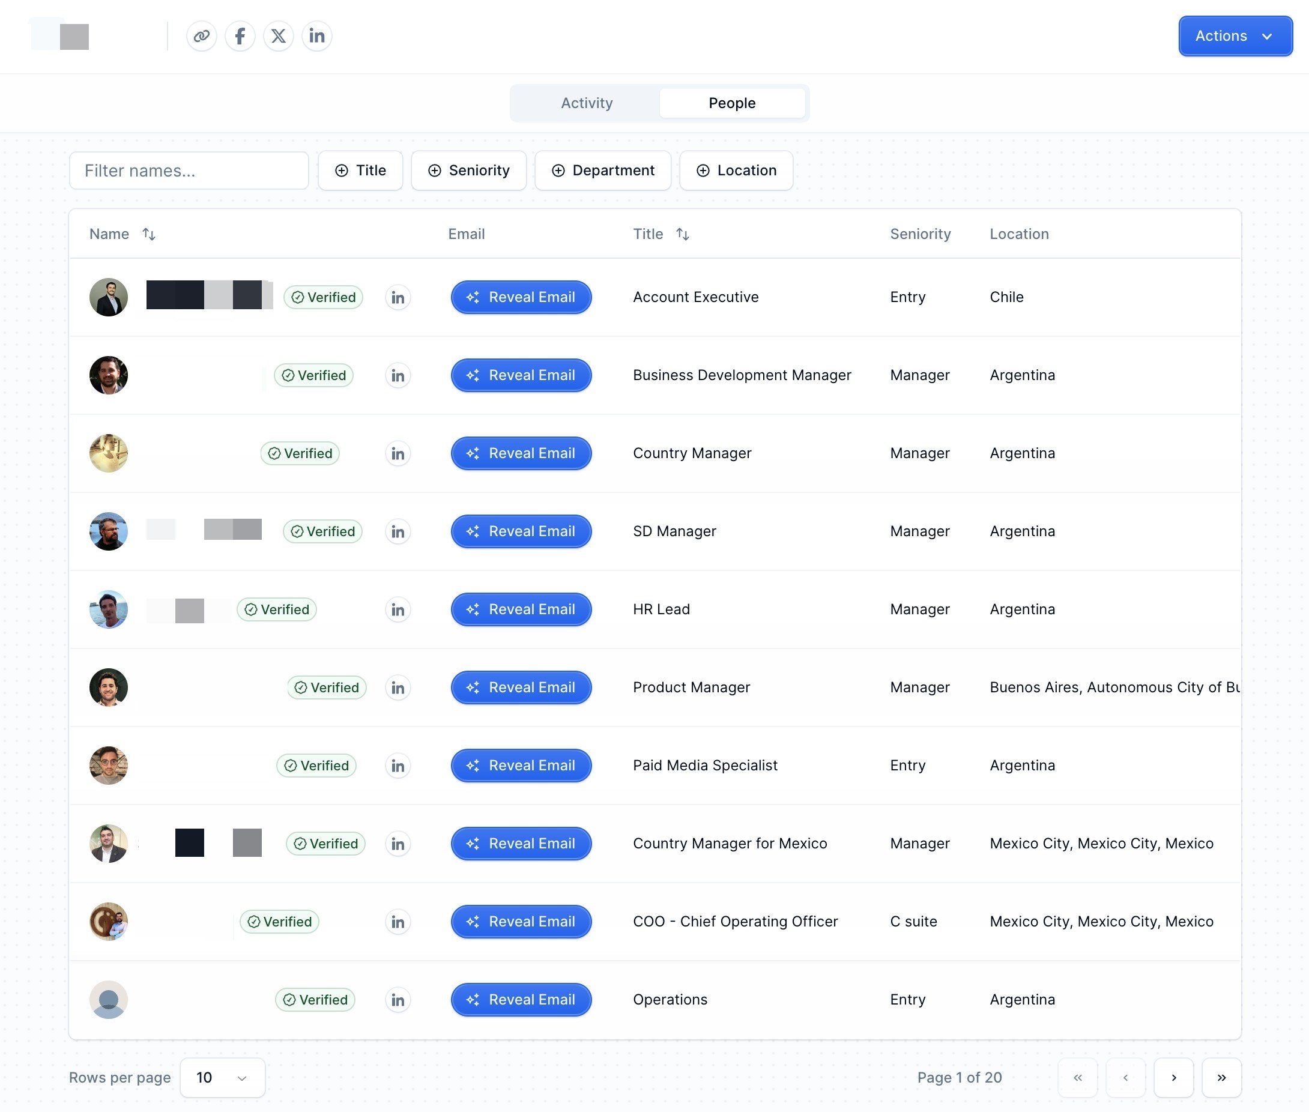Click the copy link icon in header
Image resolution: width=1309 pixels, height=1112 pixels.
click(201, 36)
